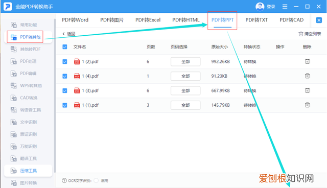Select file name 1 (1).pdf

click(x=90, y=105)
